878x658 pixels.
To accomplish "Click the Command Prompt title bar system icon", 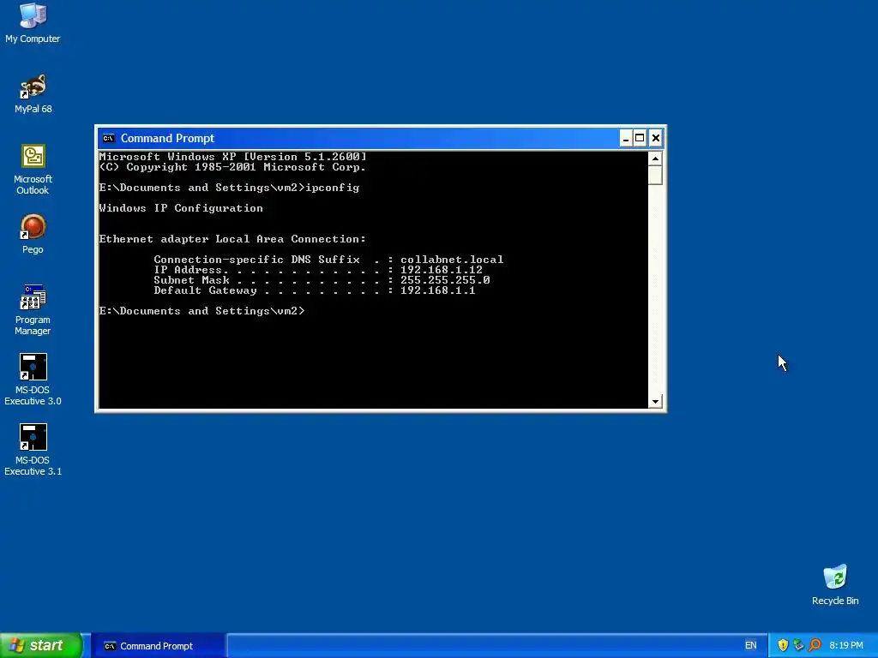I will click(x=109, y=138).
